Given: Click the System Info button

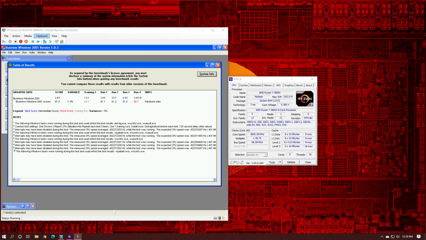Looking at the screenshot, I should [x=207, y=74].
